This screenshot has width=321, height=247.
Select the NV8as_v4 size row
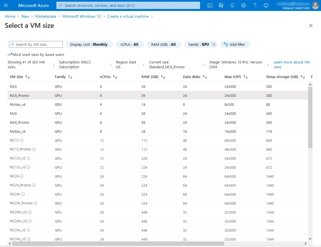pos(158,131)
